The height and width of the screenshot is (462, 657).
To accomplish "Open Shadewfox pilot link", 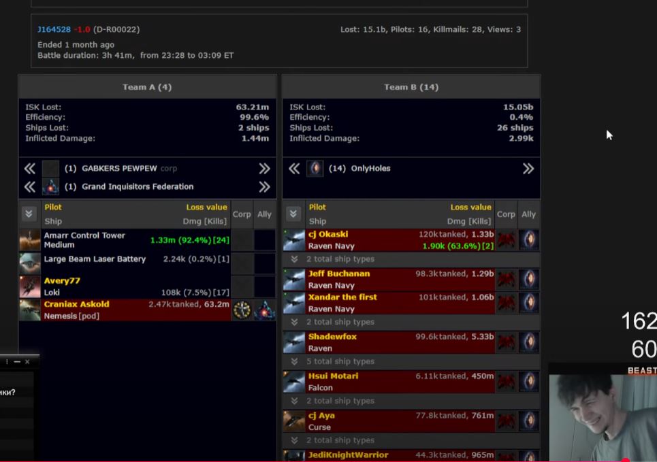I will (332, 336).
